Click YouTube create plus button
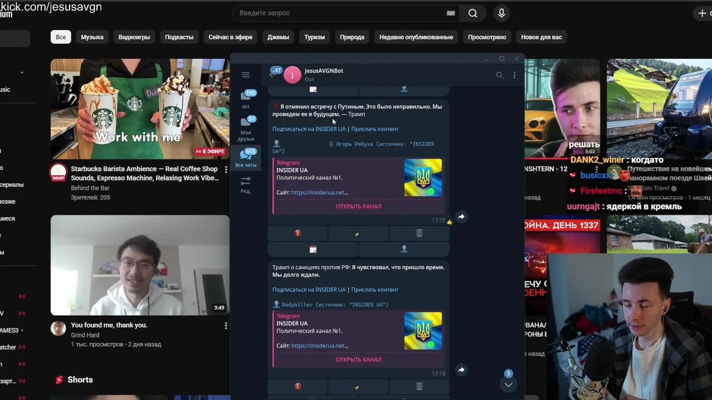Image resolution: width=712 pixels, height=400 pixels. tap(703, 13)
